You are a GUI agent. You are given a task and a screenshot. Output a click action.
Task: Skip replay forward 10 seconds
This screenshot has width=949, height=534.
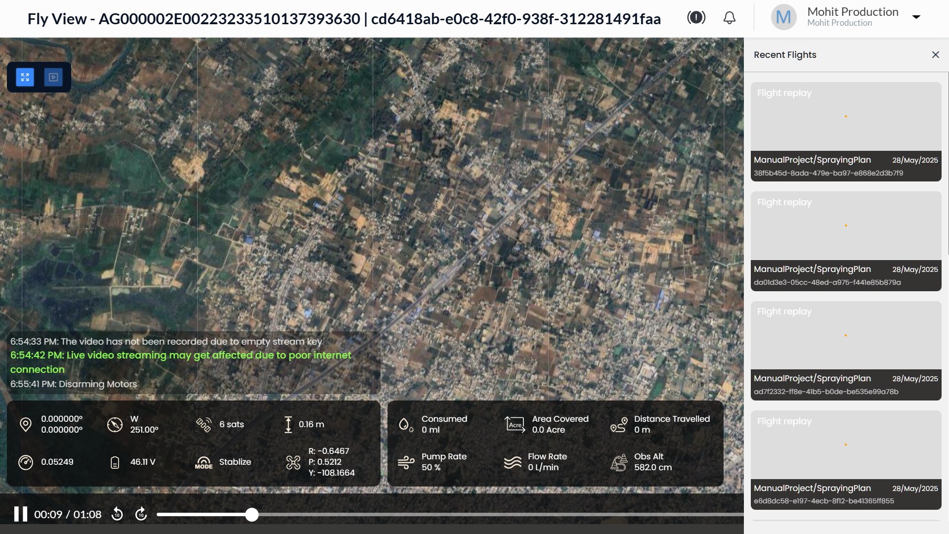pos(141,514)
